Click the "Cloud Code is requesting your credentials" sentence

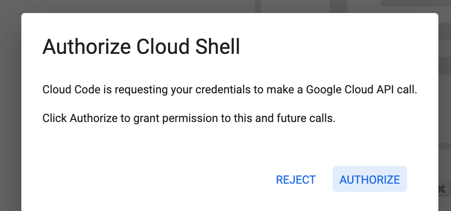point(229,90)
